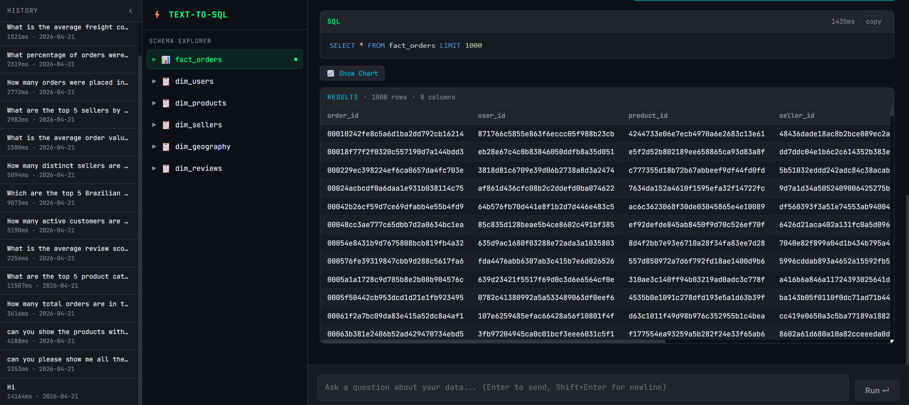Open 'What is the average freight co…' history
The width and height of the screenshot is (909, 405).
[69, 32]
